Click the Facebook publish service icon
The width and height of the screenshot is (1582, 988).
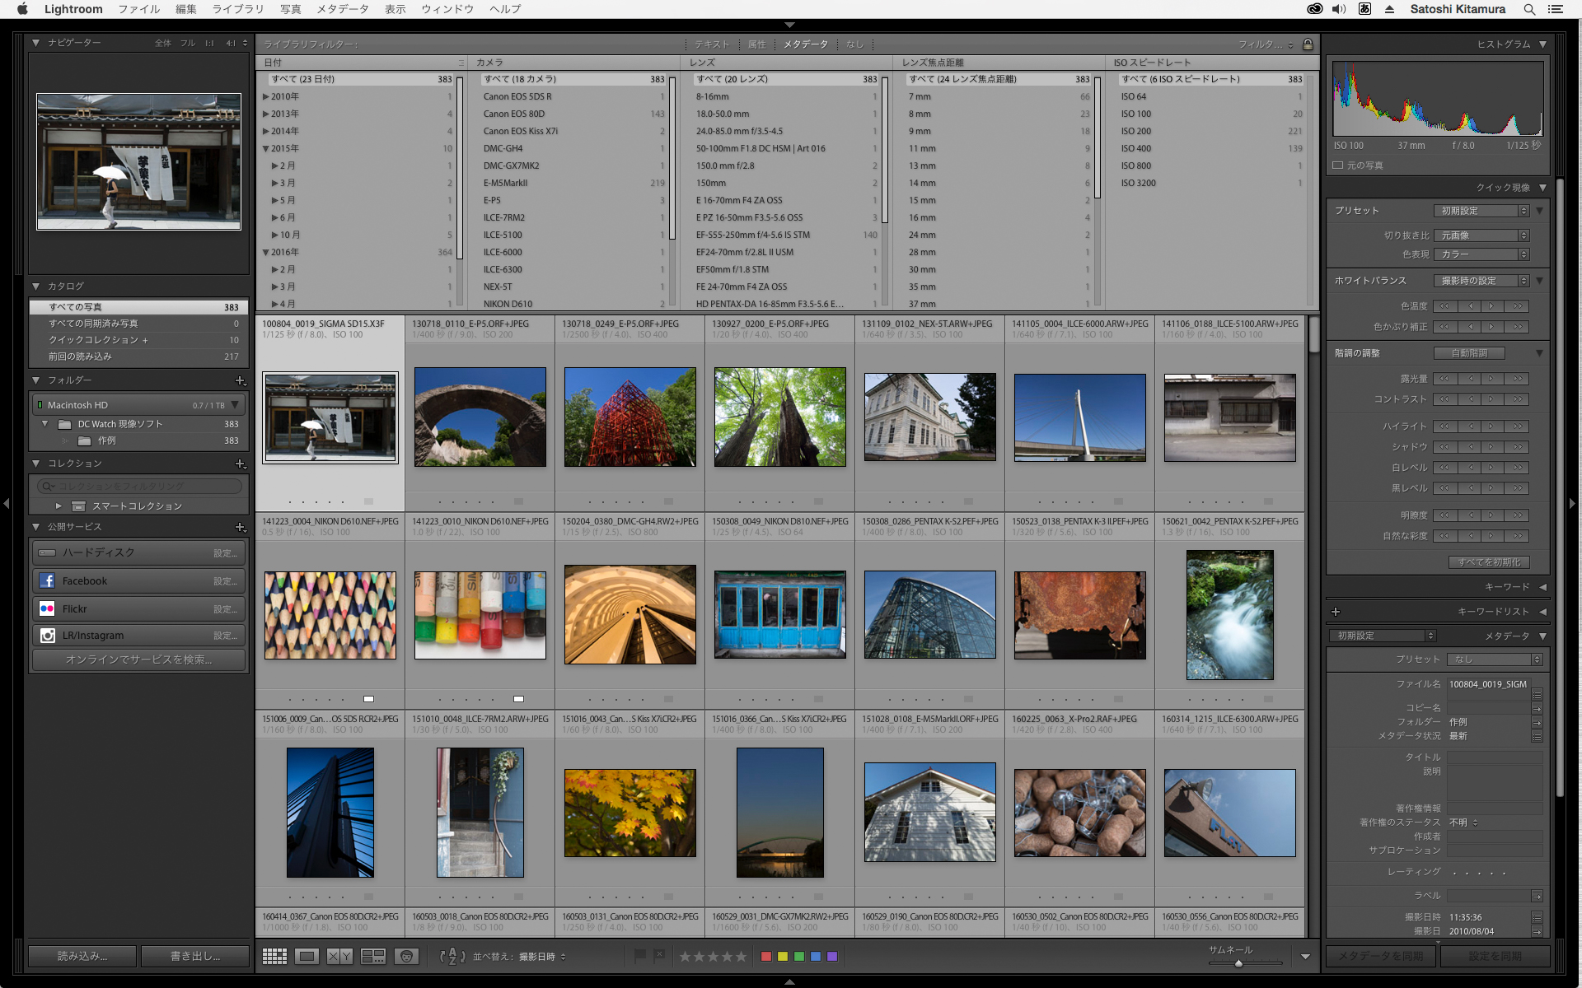[47, 580]
